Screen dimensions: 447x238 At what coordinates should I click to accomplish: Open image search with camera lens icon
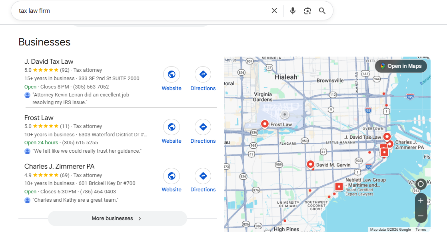[x=307, y=11]
